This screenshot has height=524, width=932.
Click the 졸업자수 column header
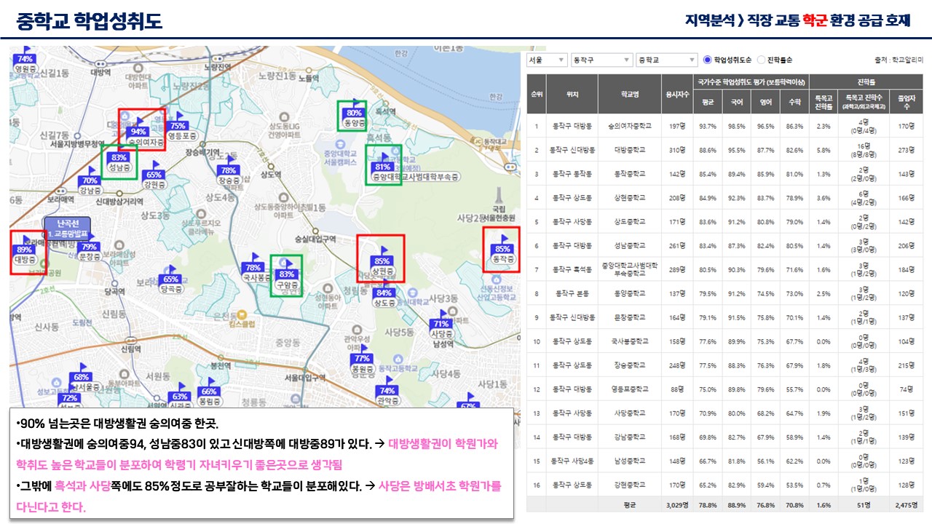click(906, 102)
